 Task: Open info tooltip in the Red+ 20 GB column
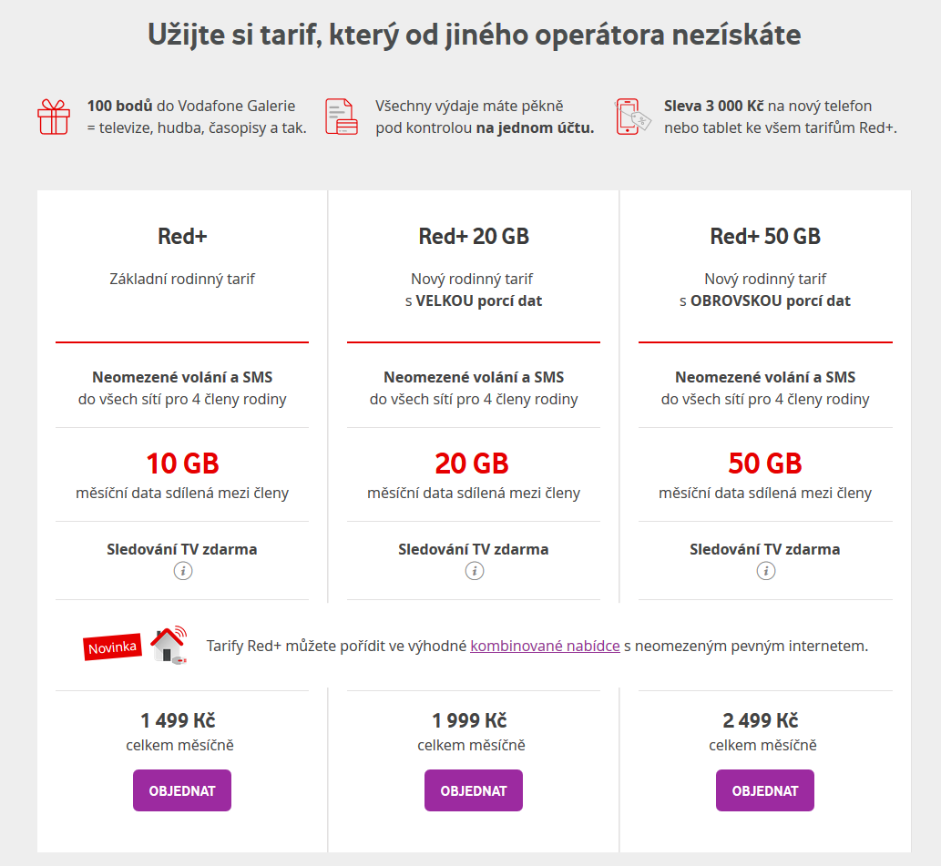point(473,572)
